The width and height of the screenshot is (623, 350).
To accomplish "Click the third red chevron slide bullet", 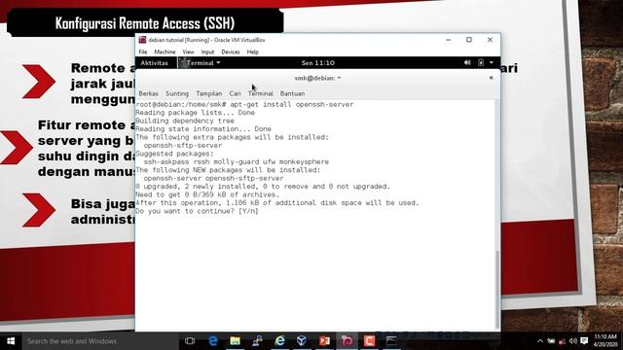I will pyautogui.click(x=39, y=210).
